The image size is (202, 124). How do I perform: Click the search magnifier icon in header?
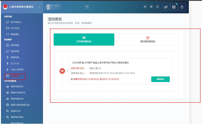point(145,7)
